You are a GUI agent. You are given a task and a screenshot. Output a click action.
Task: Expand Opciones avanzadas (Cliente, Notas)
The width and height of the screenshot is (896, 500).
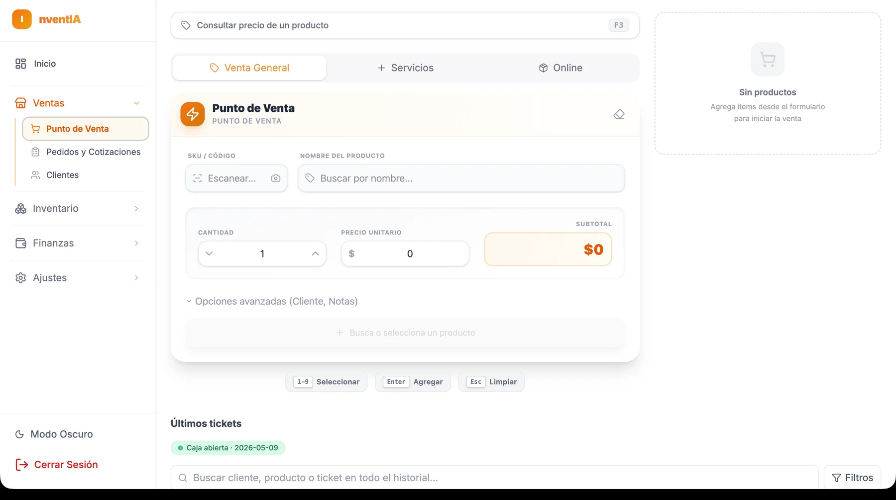[272, 302]
